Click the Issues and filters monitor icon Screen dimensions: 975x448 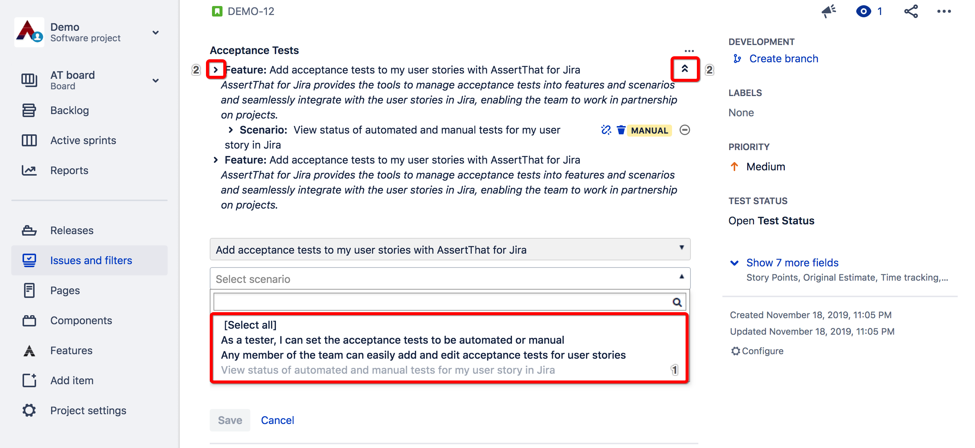click(x=29, y=260)
